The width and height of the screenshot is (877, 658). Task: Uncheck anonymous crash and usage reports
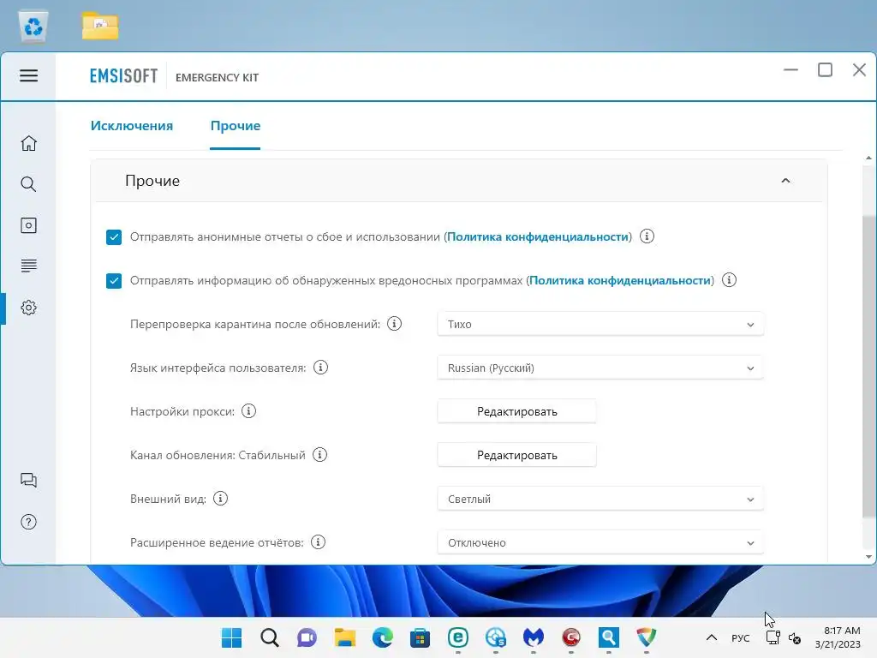[114, 236]
